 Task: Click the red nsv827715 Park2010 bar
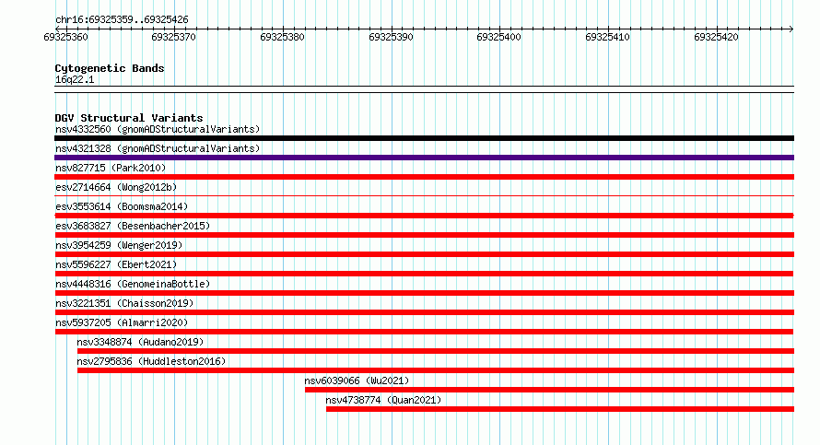coord(424,177)
